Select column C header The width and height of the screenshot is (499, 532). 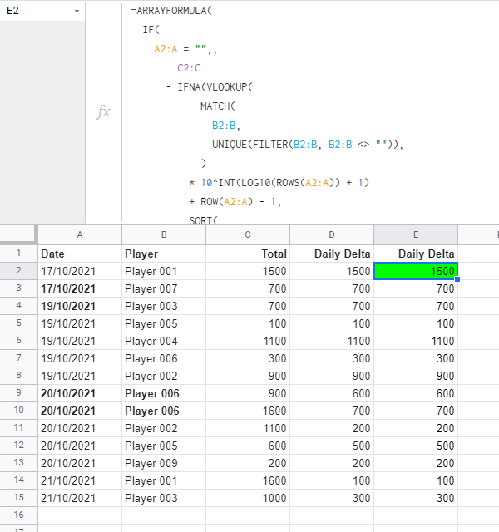248,234
